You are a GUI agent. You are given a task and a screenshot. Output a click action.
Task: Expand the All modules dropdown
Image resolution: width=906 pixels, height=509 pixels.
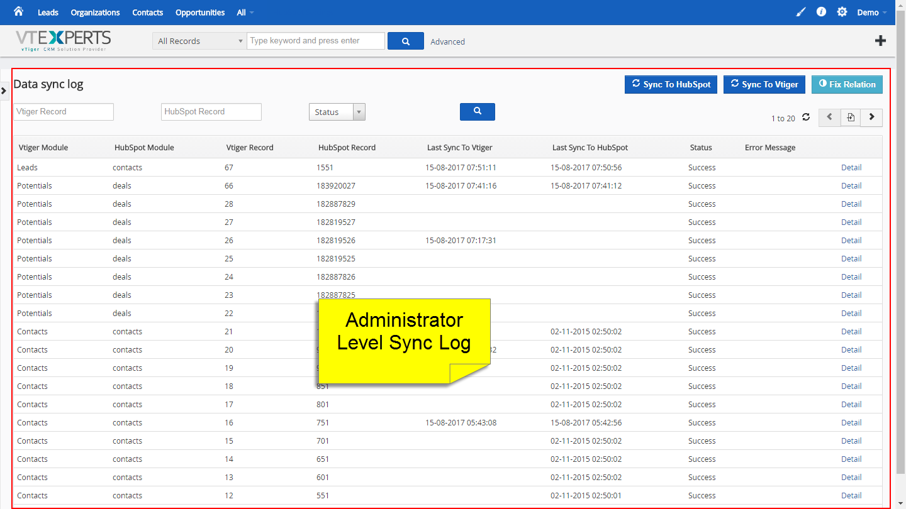245,13
